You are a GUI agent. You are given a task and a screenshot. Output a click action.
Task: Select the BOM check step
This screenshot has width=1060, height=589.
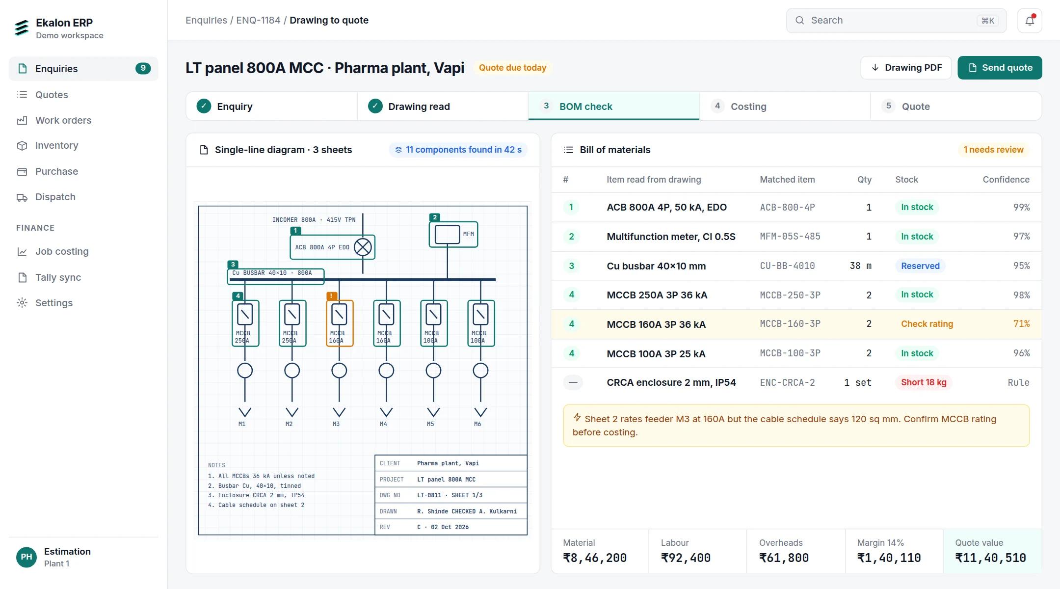pos(614,107)
